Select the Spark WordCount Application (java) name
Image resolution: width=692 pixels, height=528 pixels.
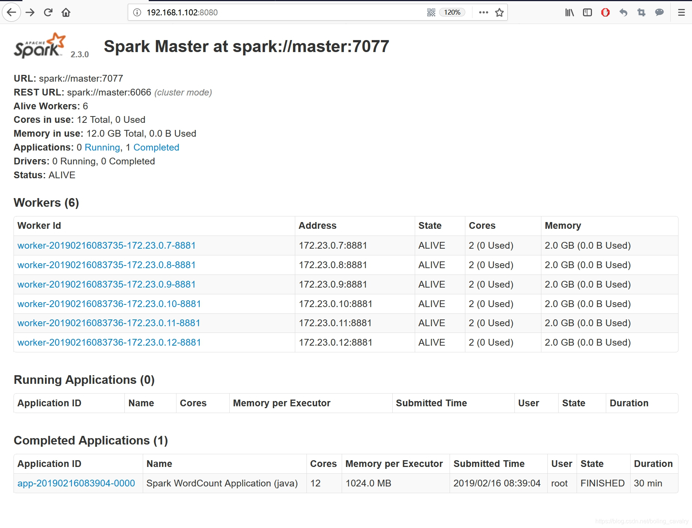pyautogui.click(x=222, y=483)
